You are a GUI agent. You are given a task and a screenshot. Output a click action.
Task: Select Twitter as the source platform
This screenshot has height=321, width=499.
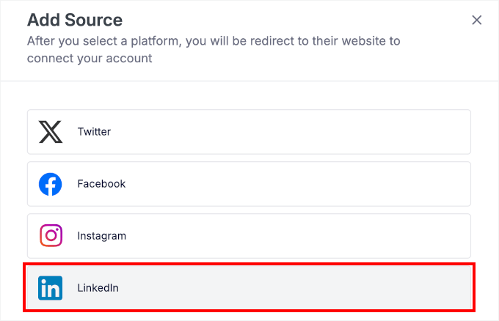pos(249,132)
